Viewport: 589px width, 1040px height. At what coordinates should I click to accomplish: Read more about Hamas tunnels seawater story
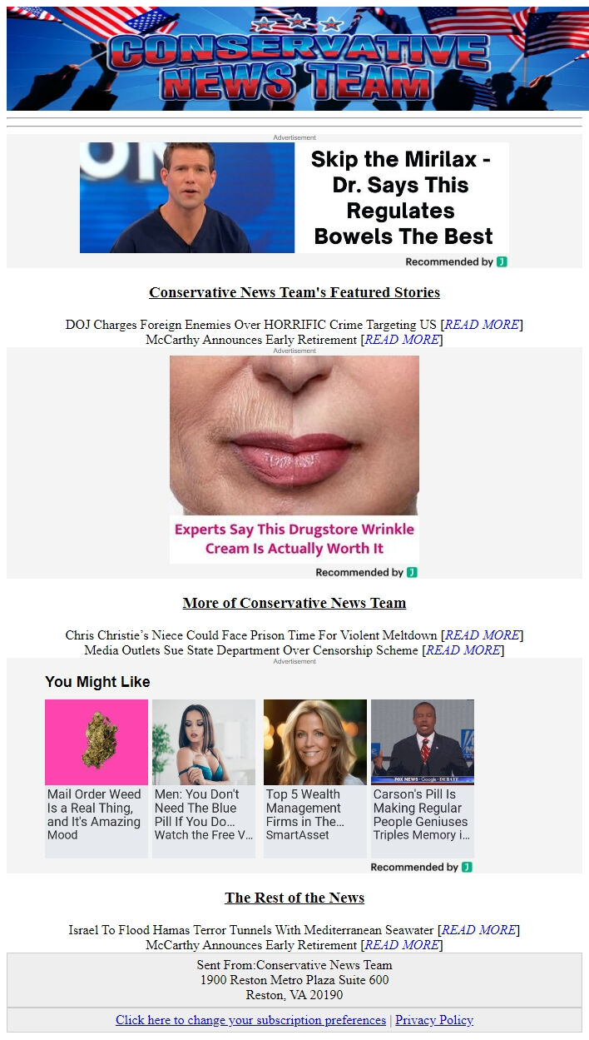(x=479, y=930)
